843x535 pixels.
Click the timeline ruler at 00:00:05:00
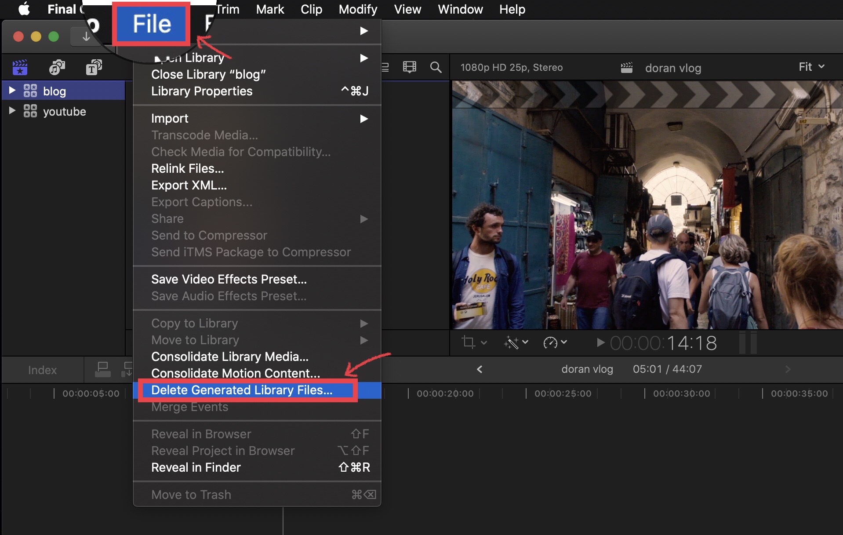(91, 393)
